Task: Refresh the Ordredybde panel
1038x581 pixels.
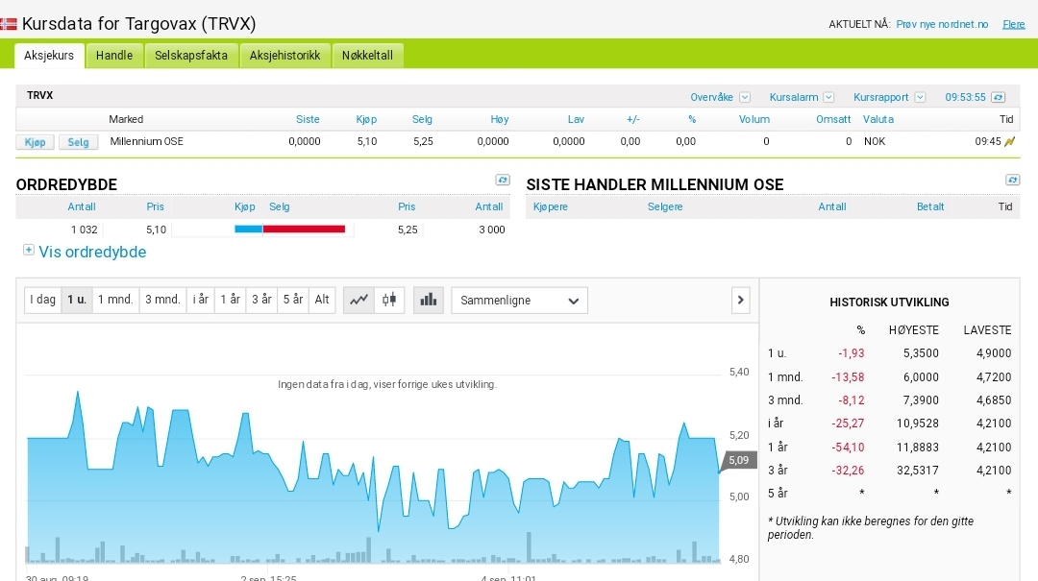Action: [x=503, y=180]
